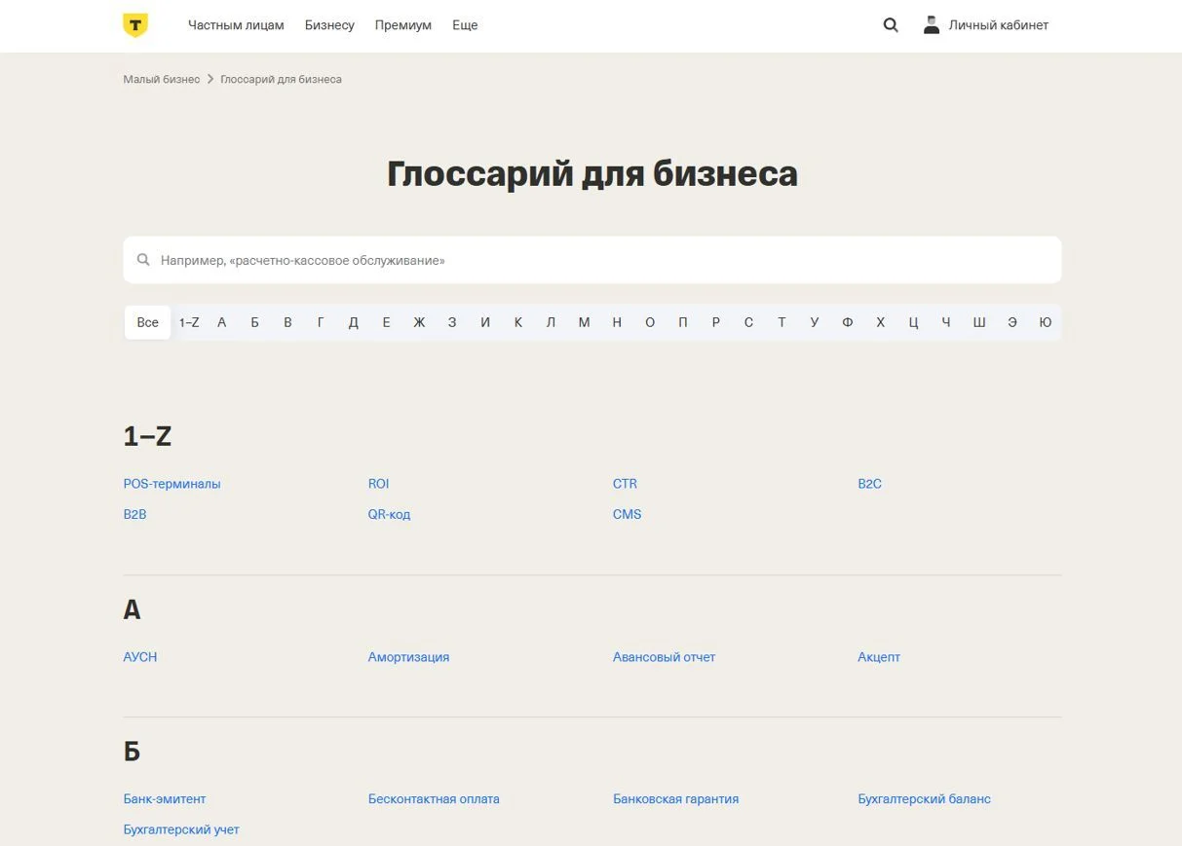Filter glossary by letter Ф

tap(848, 322)
